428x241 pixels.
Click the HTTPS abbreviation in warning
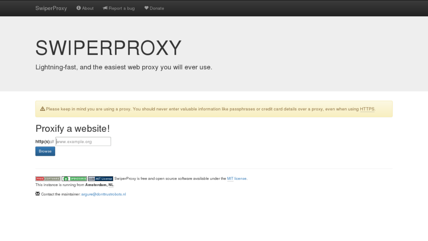[367, 109]
